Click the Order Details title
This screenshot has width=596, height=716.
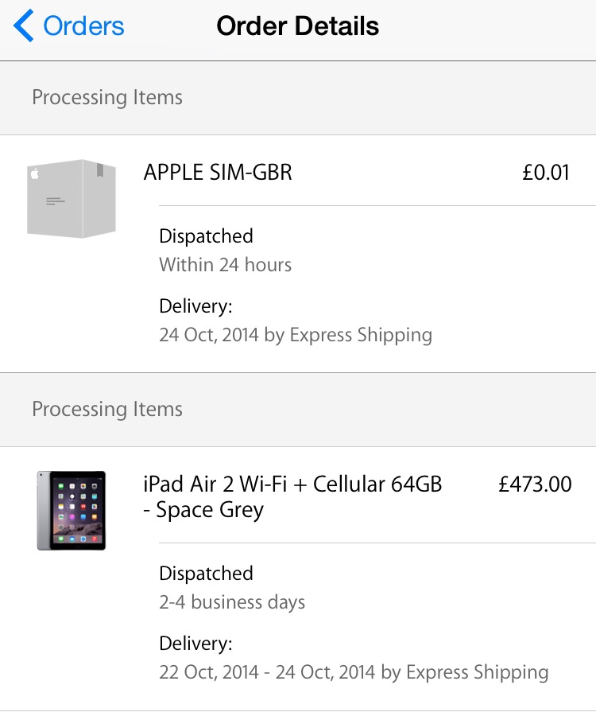297,26
